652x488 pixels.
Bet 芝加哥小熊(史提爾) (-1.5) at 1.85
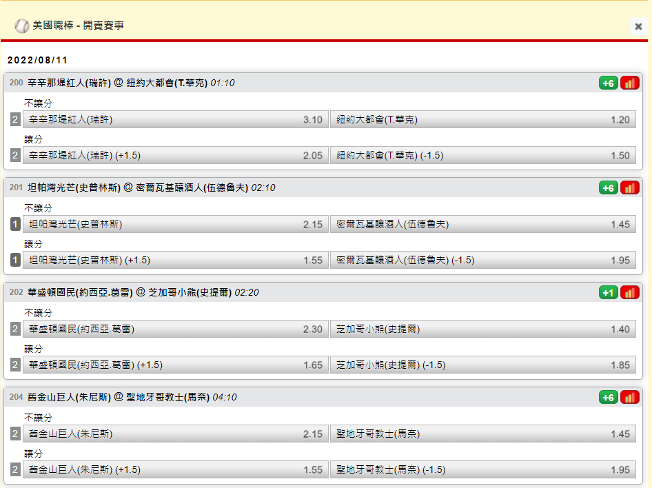(482, 365)
